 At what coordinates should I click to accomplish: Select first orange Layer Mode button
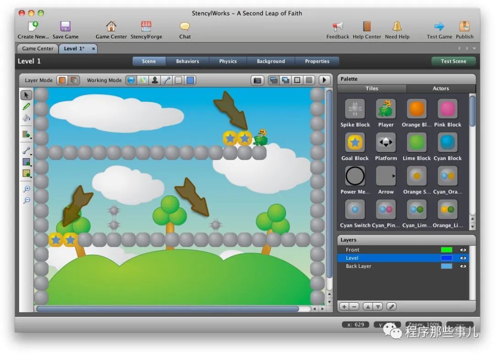(62, 80)
